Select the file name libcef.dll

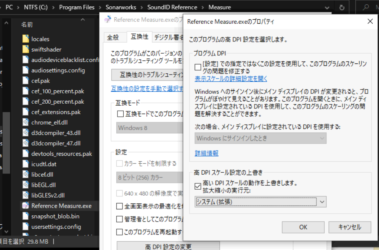42,175
